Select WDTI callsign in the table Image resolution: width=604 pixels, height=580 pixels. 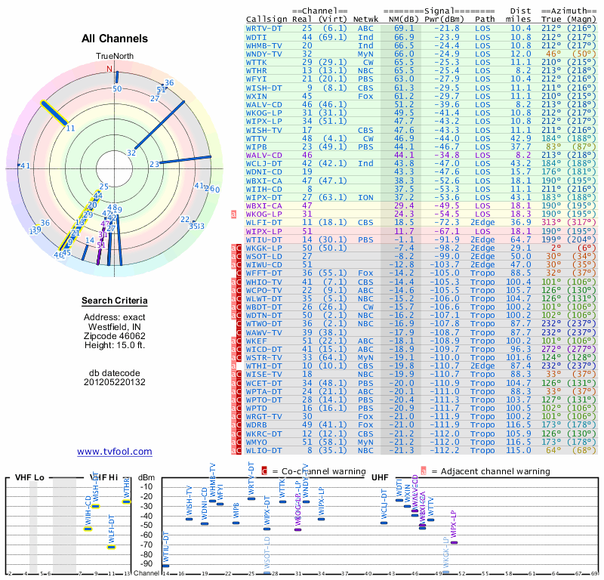tap(256, 37)
